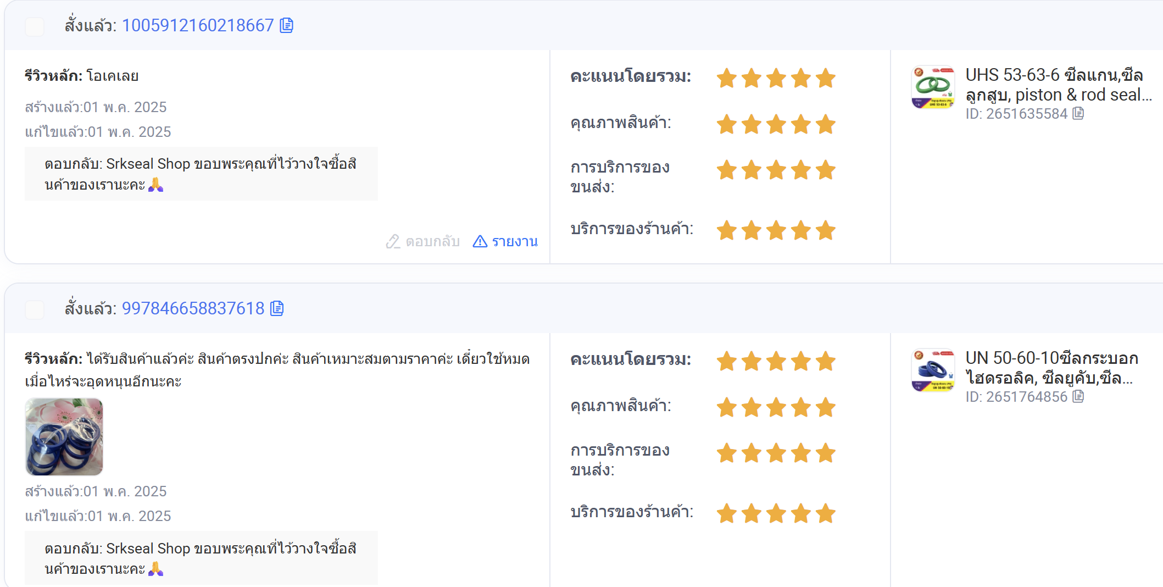Copy order number 997846658837618 with copy icon
1163x587 pixels.
coord(277,308)
